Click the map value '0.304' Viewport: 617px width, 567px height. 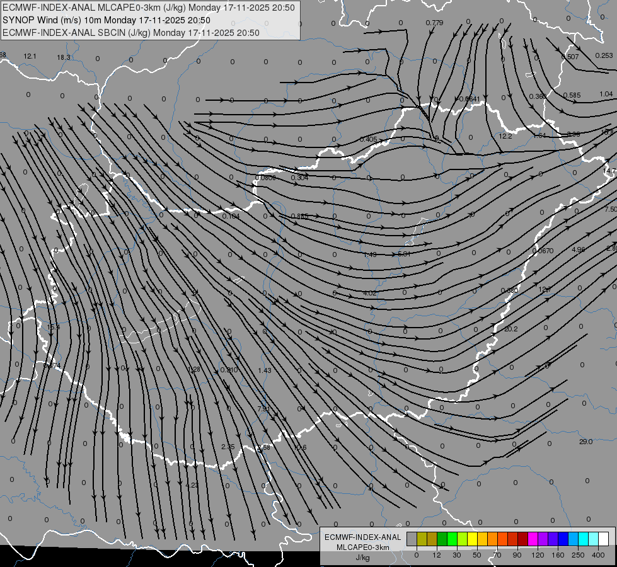point(299,178)
